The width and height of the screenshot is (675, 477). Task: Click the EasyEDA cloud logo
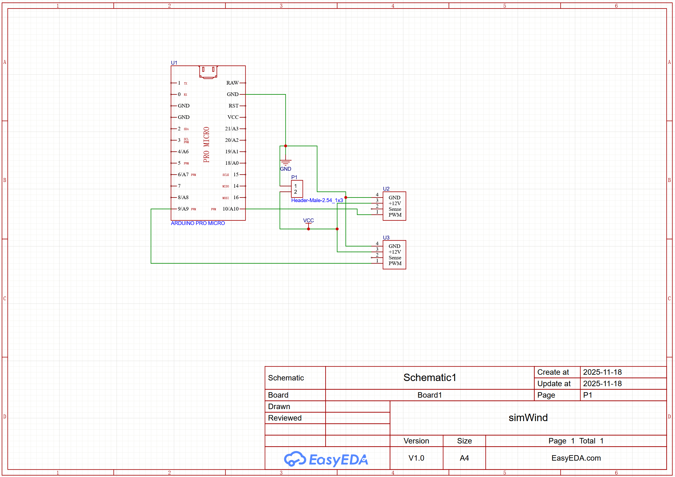[295, 459]
